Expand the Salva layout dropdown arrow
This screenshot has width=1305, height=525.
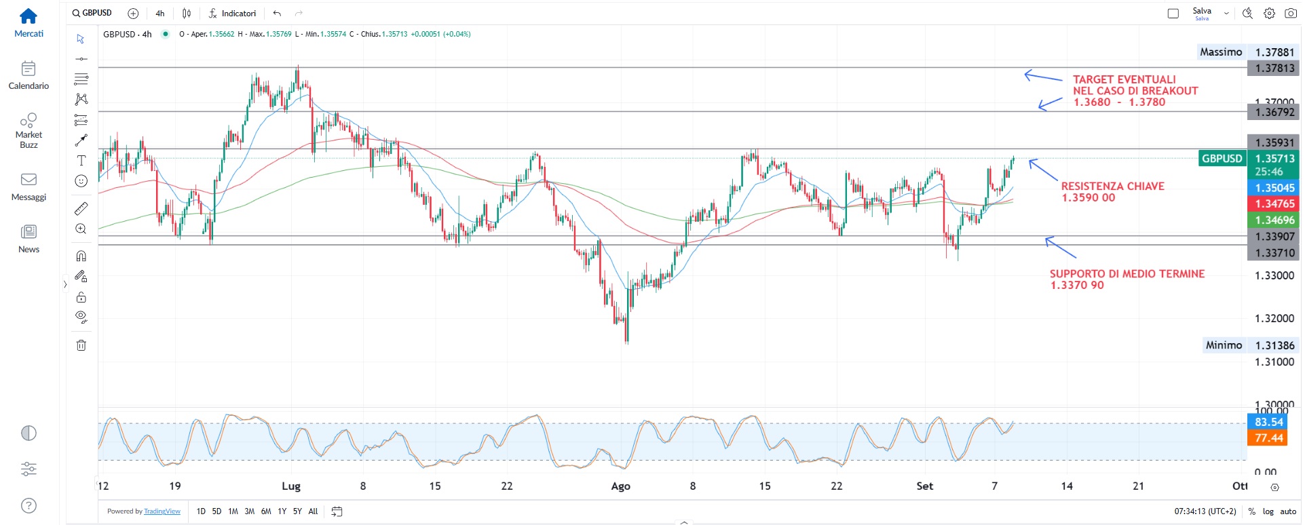tap(1226, 13)
